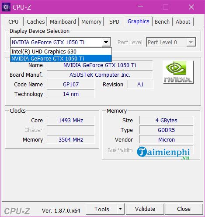Click the GP107 code name value

(x=71, y=85)
